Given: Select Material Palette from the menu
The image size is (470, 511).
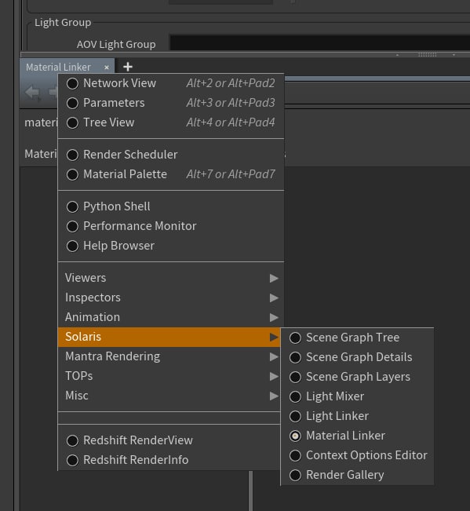Looking at the screenshot, I should tap(171, 174).
